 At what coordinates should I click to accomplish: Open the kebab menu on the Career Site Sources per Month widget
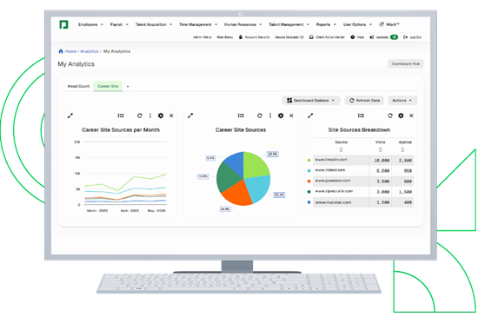tap(150, 116)
